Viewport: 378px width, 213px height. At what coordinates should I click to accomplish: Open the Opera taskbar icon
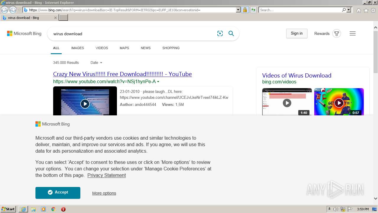[63, 209]
